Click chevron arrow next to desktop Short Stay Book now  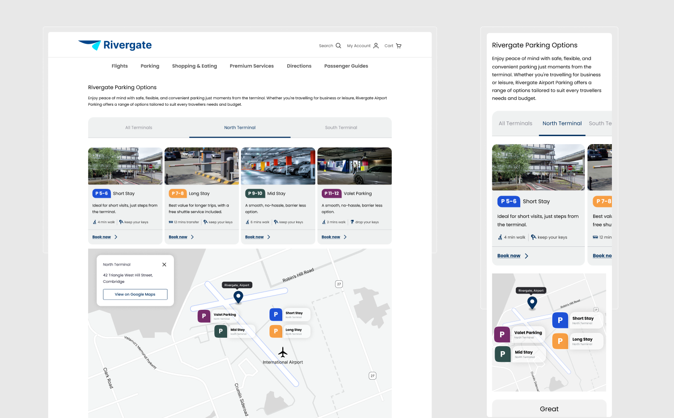coord(116,237)
